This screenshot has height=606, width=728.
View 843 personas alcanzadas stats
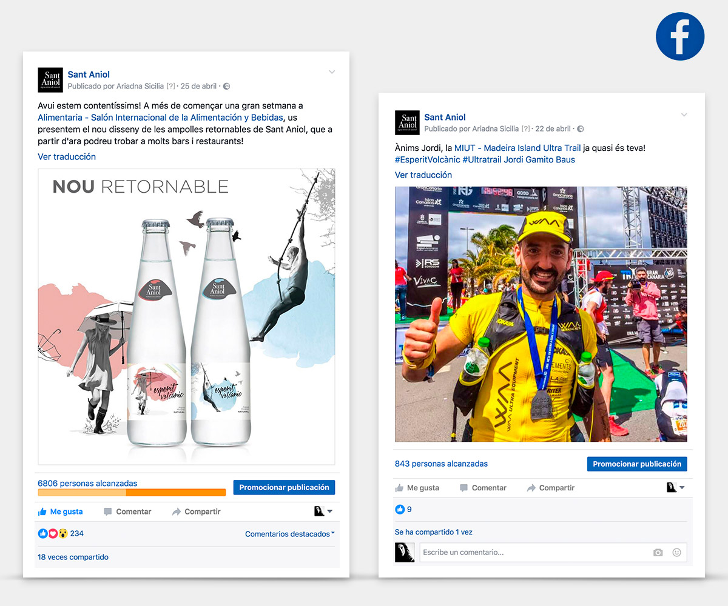[x=441, y=464]
